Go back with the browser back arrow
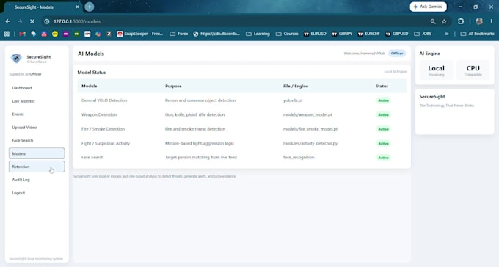This screenshot has height=267, width=499. 8,21
